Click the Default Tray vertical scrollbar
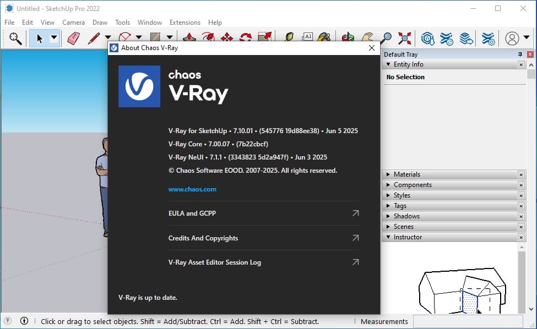Viewport: 537px width, 329px height. coord(531,187)
